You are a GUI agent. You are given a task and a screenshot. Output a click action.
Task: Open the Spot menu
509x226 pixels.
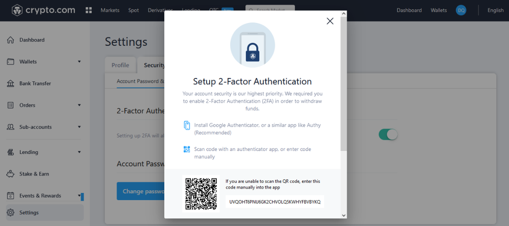click(x=134, y=10)
